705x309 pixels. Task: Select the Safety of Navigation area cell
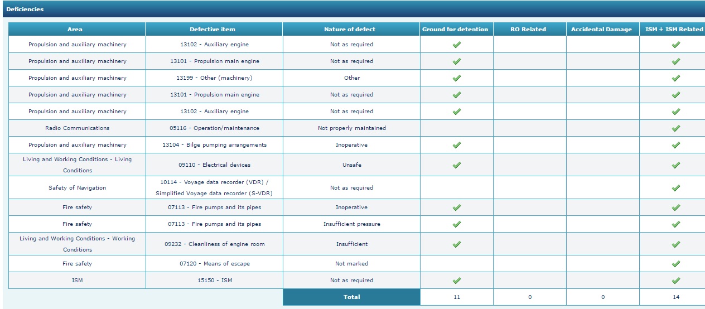[77, 188]
